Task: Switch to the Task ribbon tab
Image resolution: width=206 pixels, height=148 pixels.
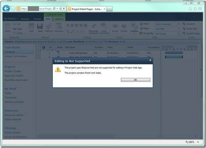Action: (48, 19)
